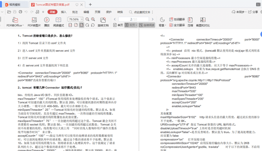The image size is (262, 151).
Task: Go to the next page arrow
Action: point(152,19)
